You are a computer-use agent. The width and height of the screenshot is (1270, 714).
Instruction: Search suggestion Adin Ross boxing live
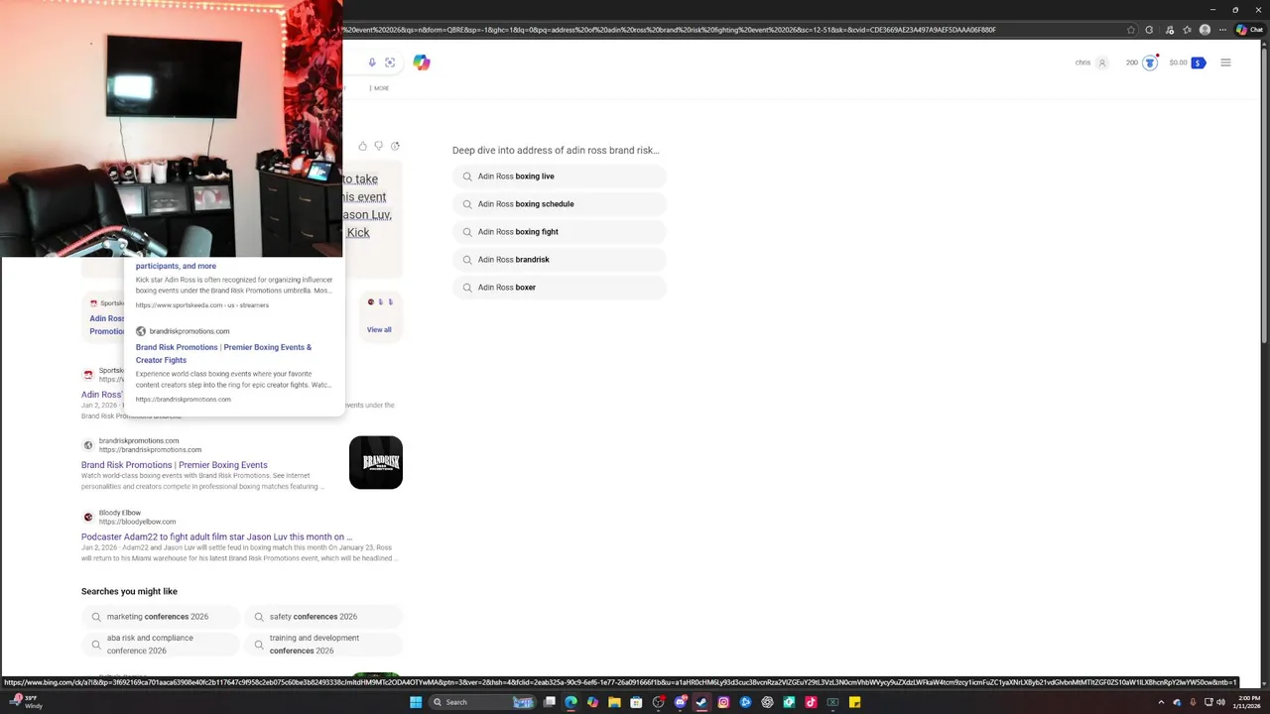tap(560, 177)
